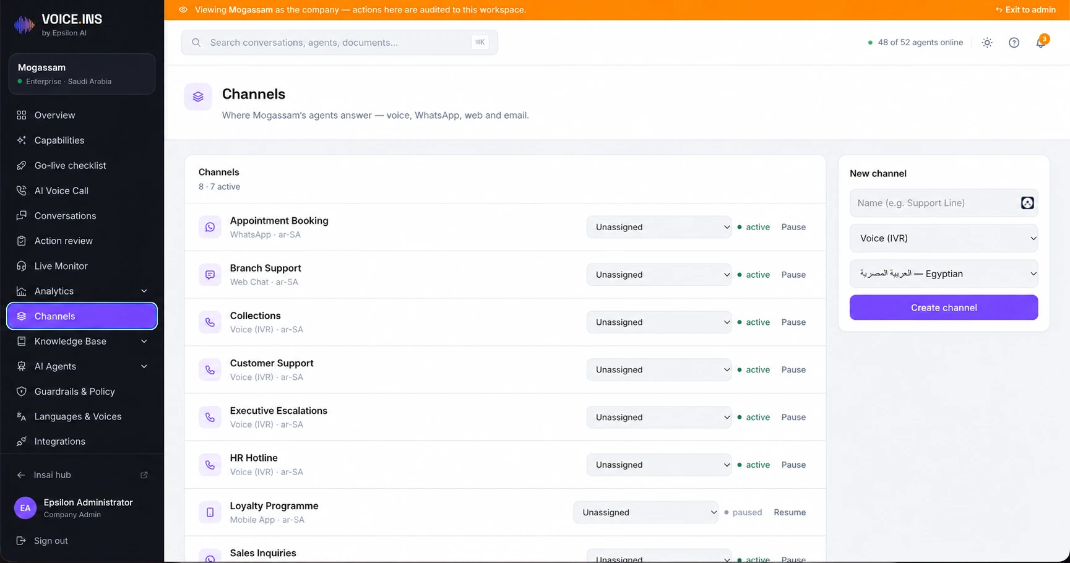Image resolution: width=1070 pixels, height=563 pixels.
Task: Click the phone icon for HR Hotline
Action: tap(210, 465)
